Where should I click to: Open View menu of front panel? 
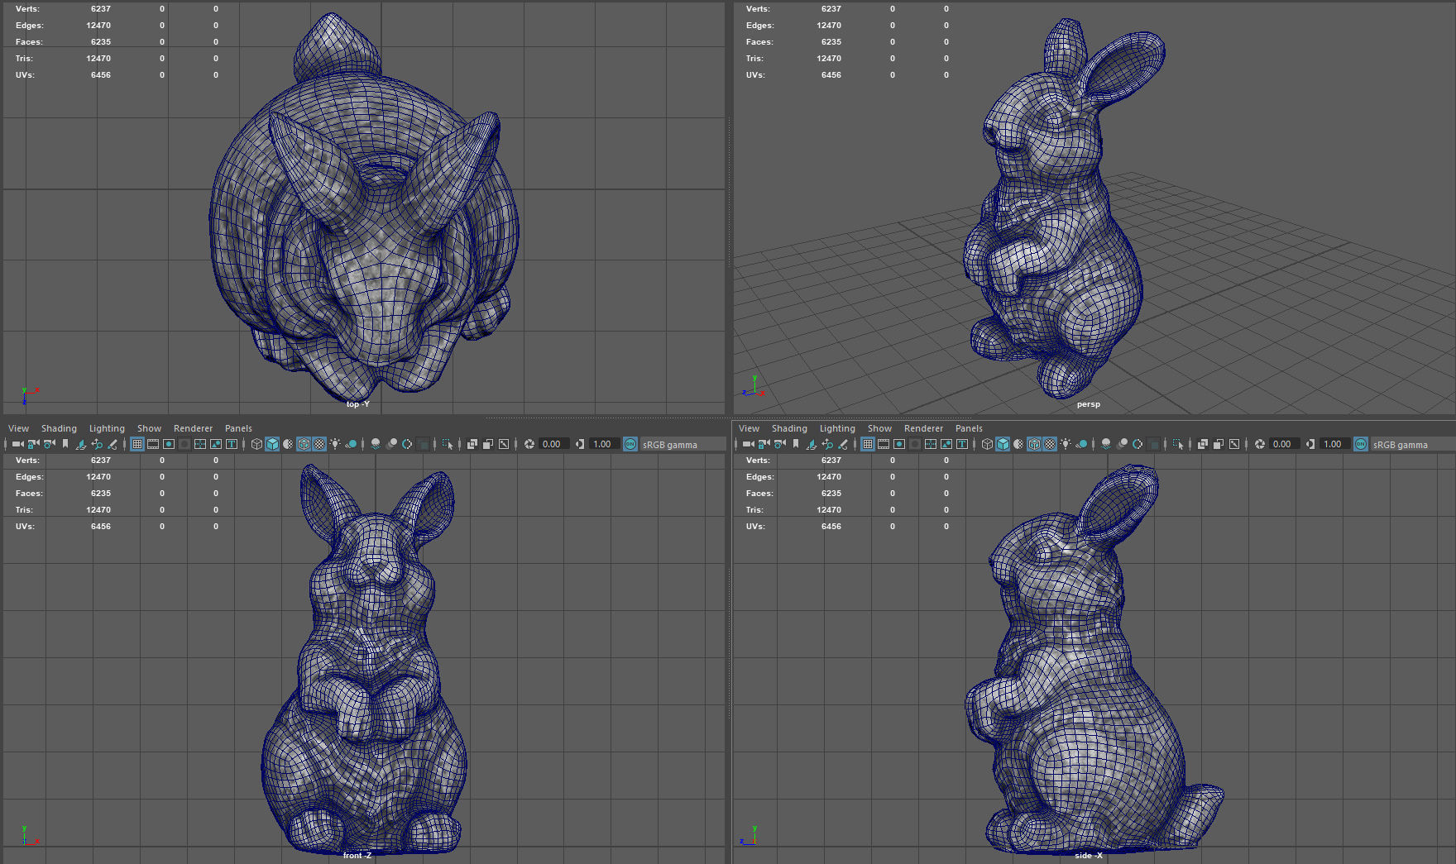click(18, 428)
